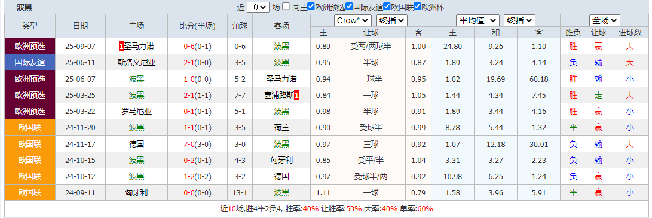Select the date cell 25-09-07
The image size is (652, 218).
(x=80, y=47)
